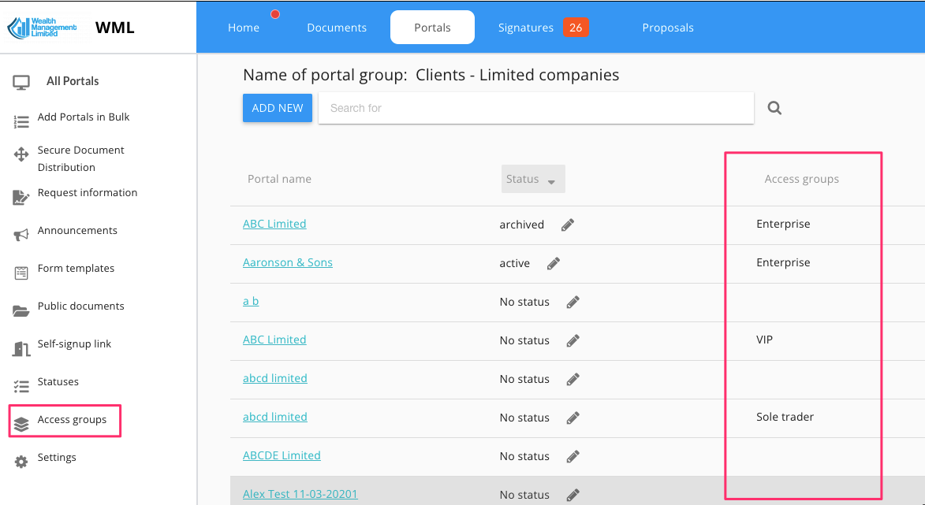Open the ABCDE Limited portal link
The image size is (925, 505).
[x=282, y=455]
